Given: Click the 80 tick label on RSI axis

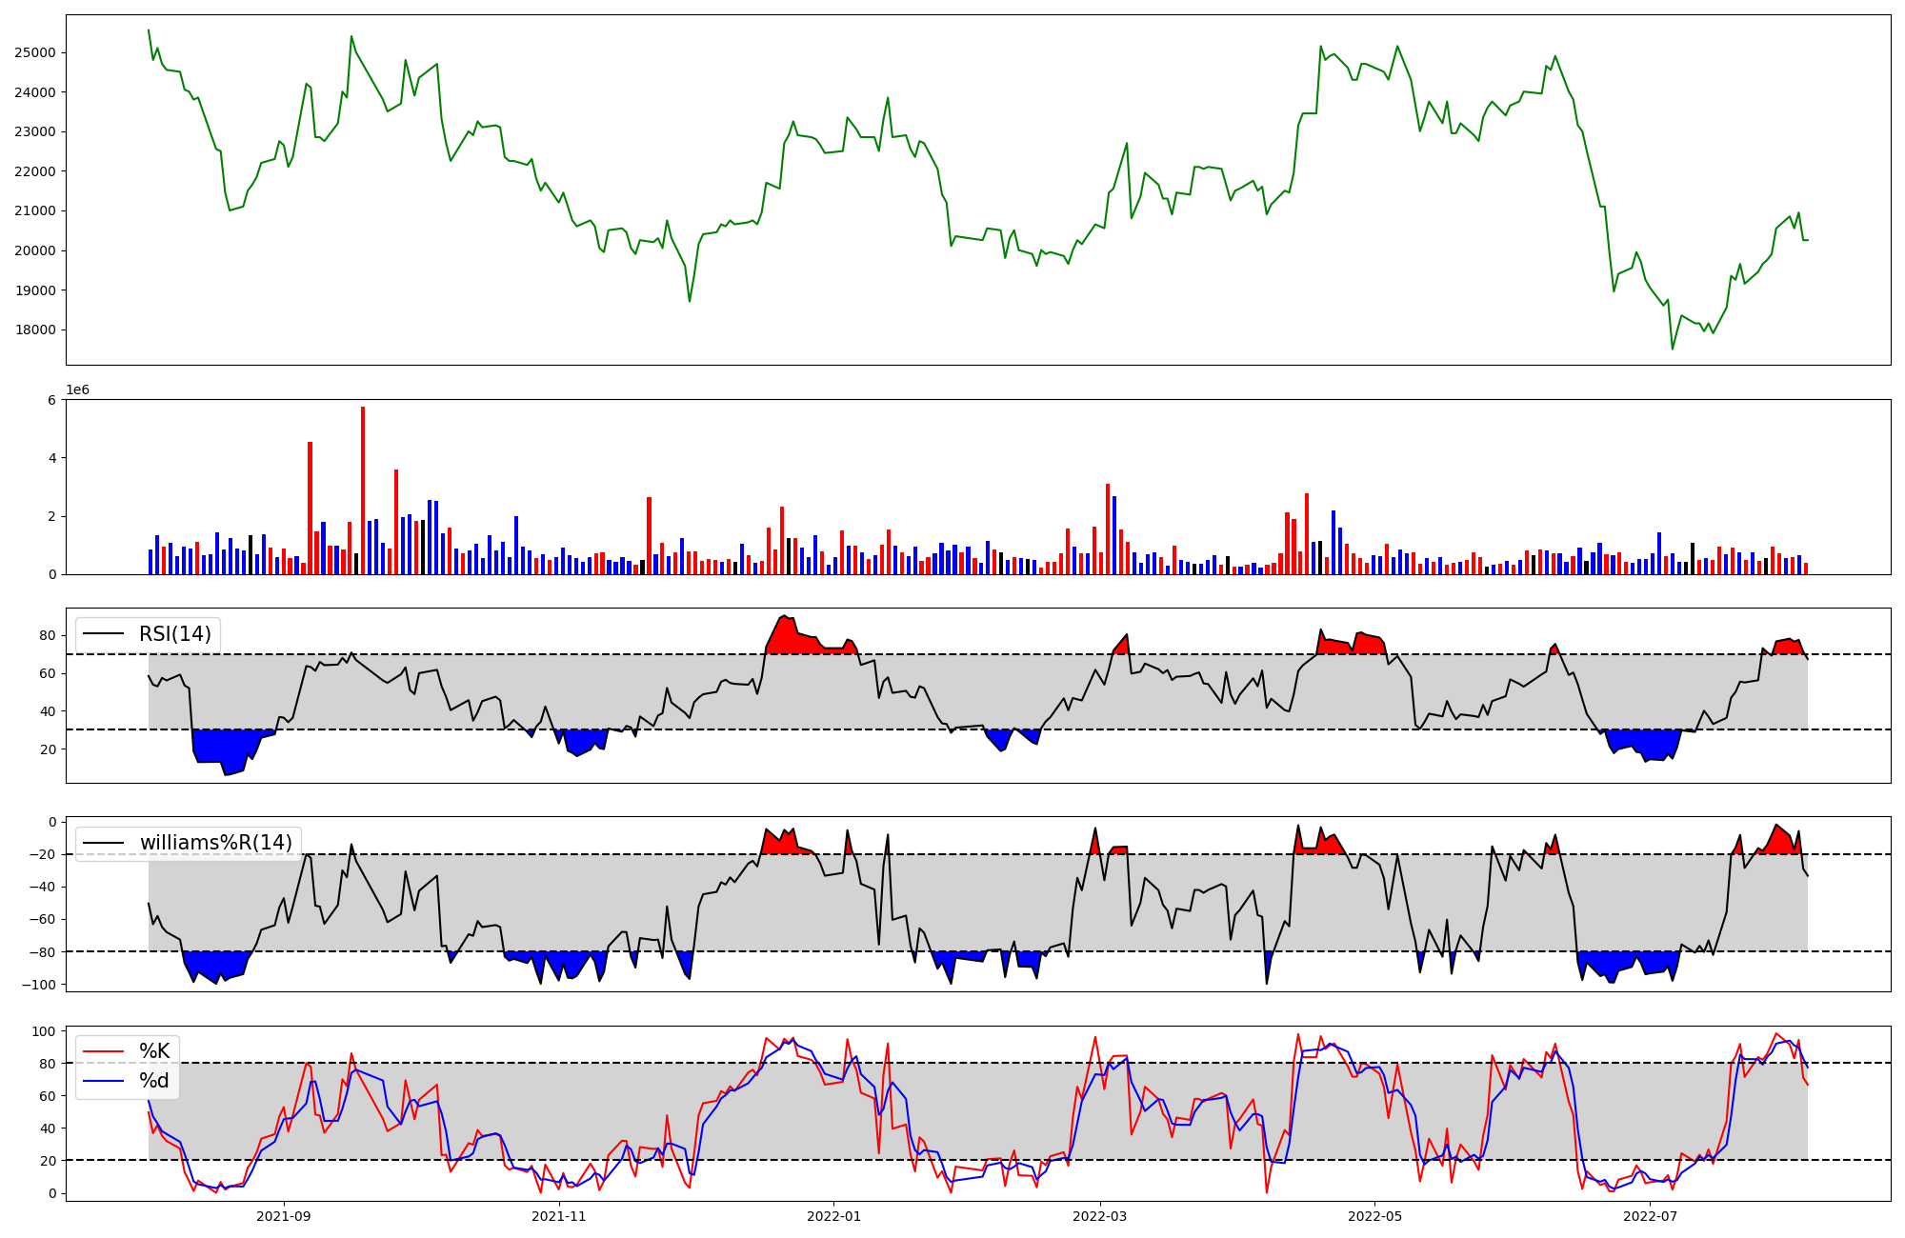Looking at the screenshot, I should click(48, 635).
